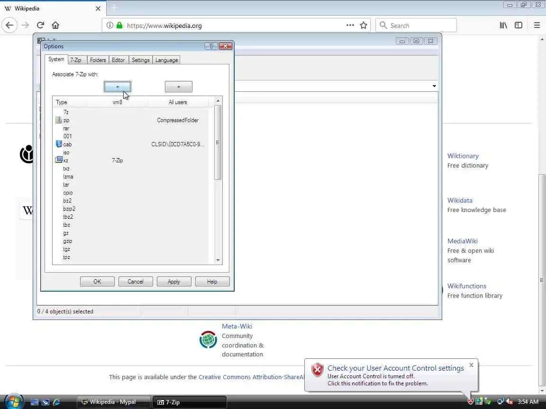
Task: Click Cancel in Options dialog
Action: click(136, 281)
